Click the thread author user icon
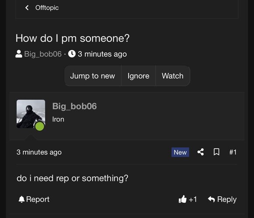 (19, 54)
